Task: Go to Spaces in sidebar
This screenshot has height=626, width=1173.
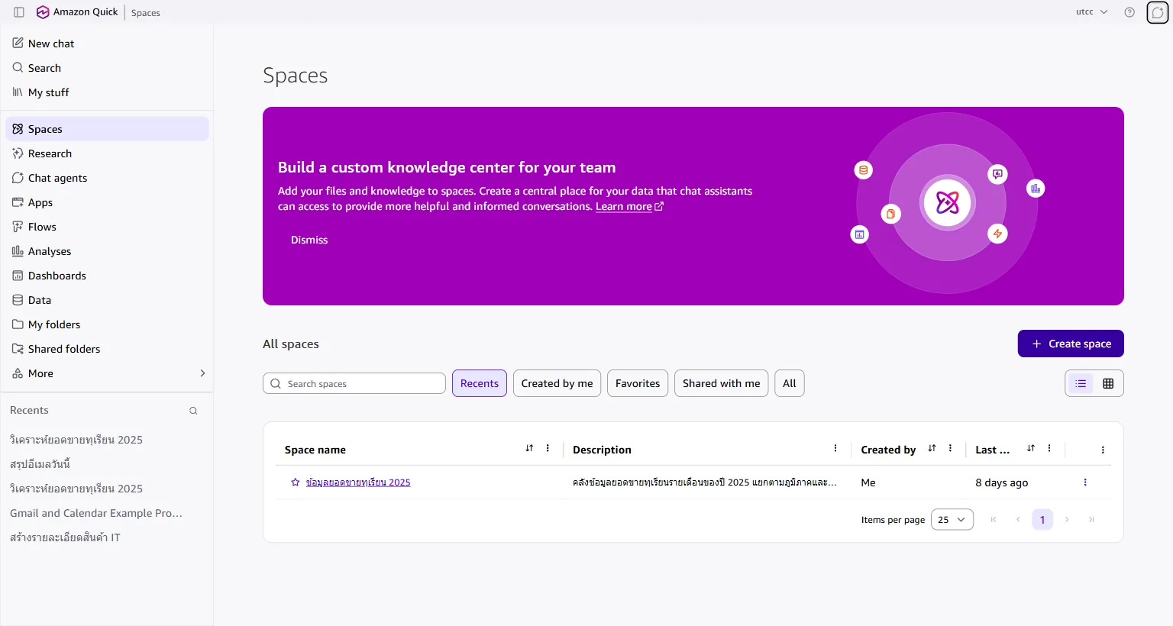Action: pyautogui.click(x=107, y=129)
